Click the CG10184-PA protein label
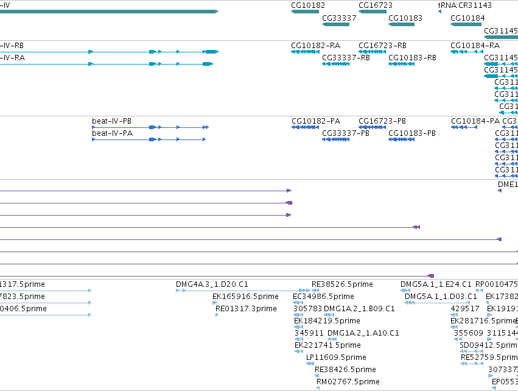The image size is (518, 391). (475, 121)
